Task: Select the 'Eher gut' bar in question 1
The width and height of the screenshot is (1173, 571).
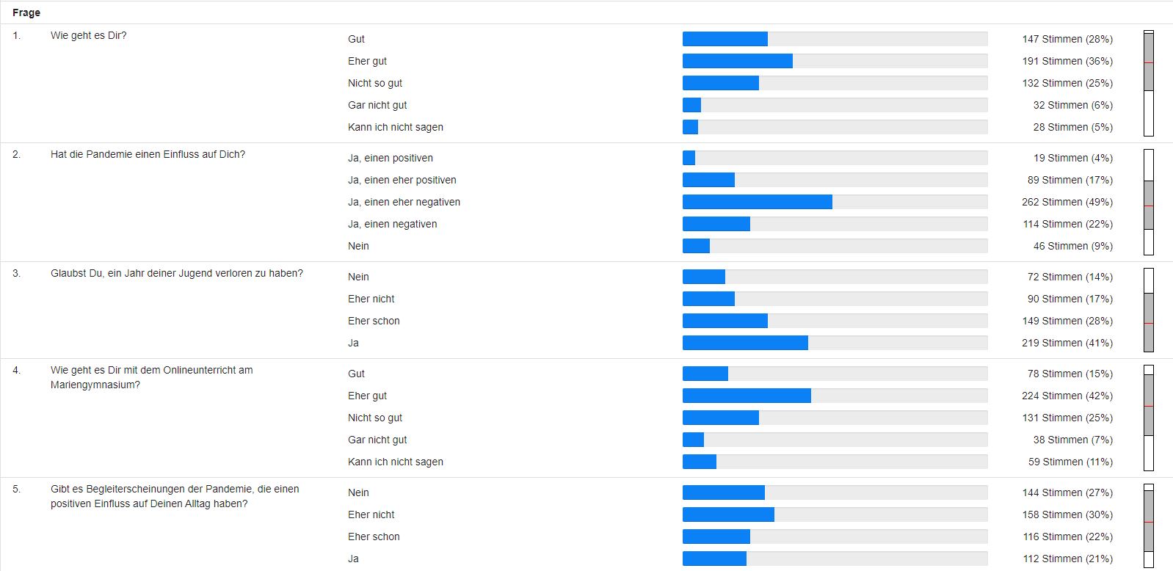Action: tap(738, 61)
